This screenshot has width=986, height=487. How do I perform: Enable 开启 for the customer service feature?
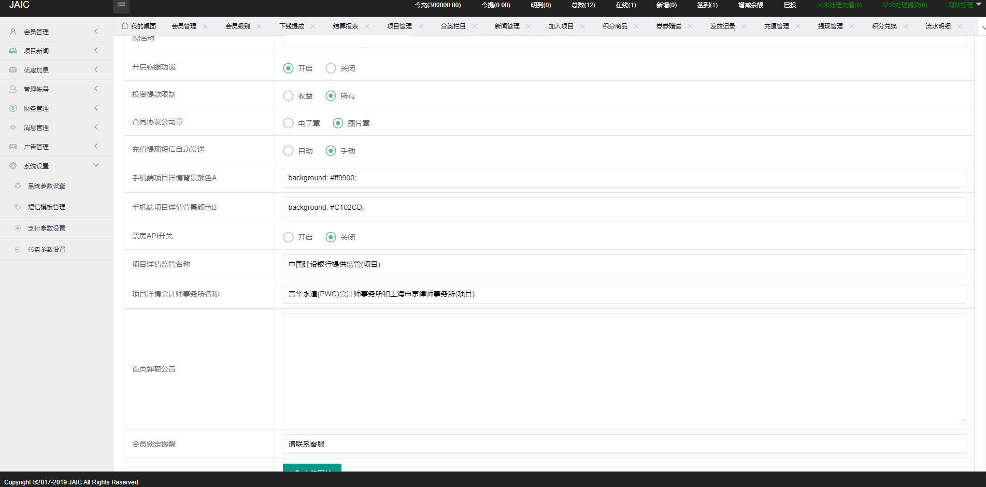[x=288, y=68]
